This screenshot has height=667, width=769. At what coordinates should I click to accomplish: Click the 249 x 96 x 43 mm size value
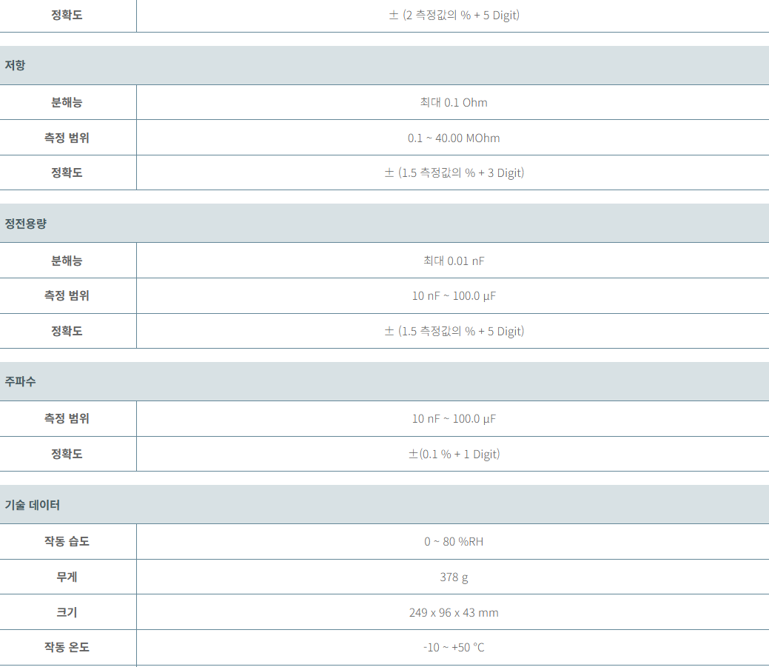tap(454, 612)
